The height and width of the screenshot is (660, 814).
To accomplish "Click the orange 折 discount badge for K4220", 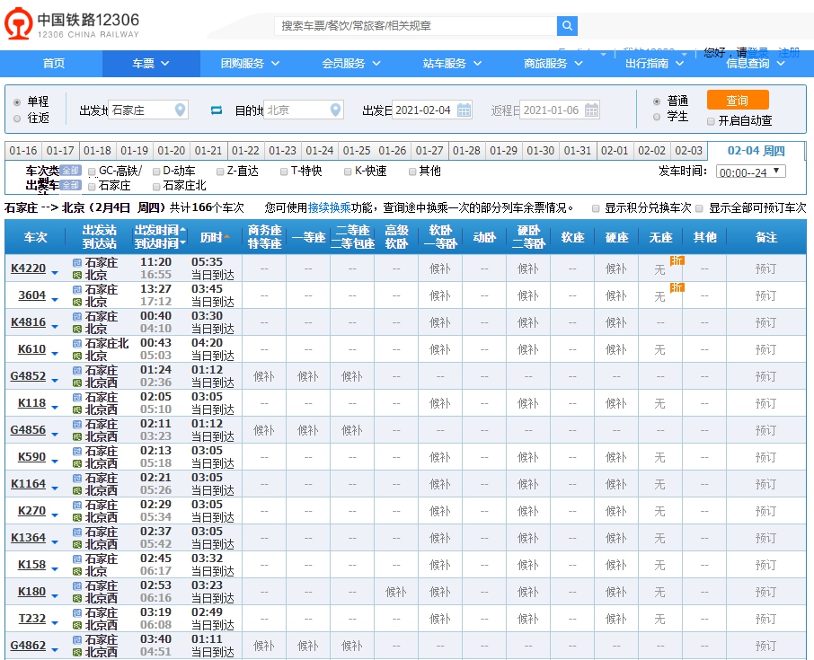I will 677,260.
